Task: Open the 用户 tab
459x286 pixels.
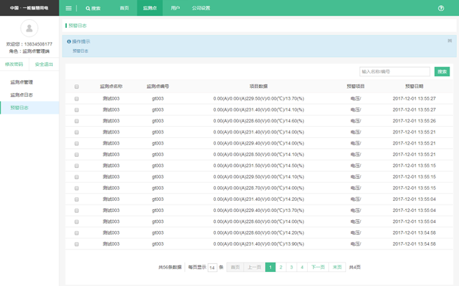Action: [x=175, y=8]
